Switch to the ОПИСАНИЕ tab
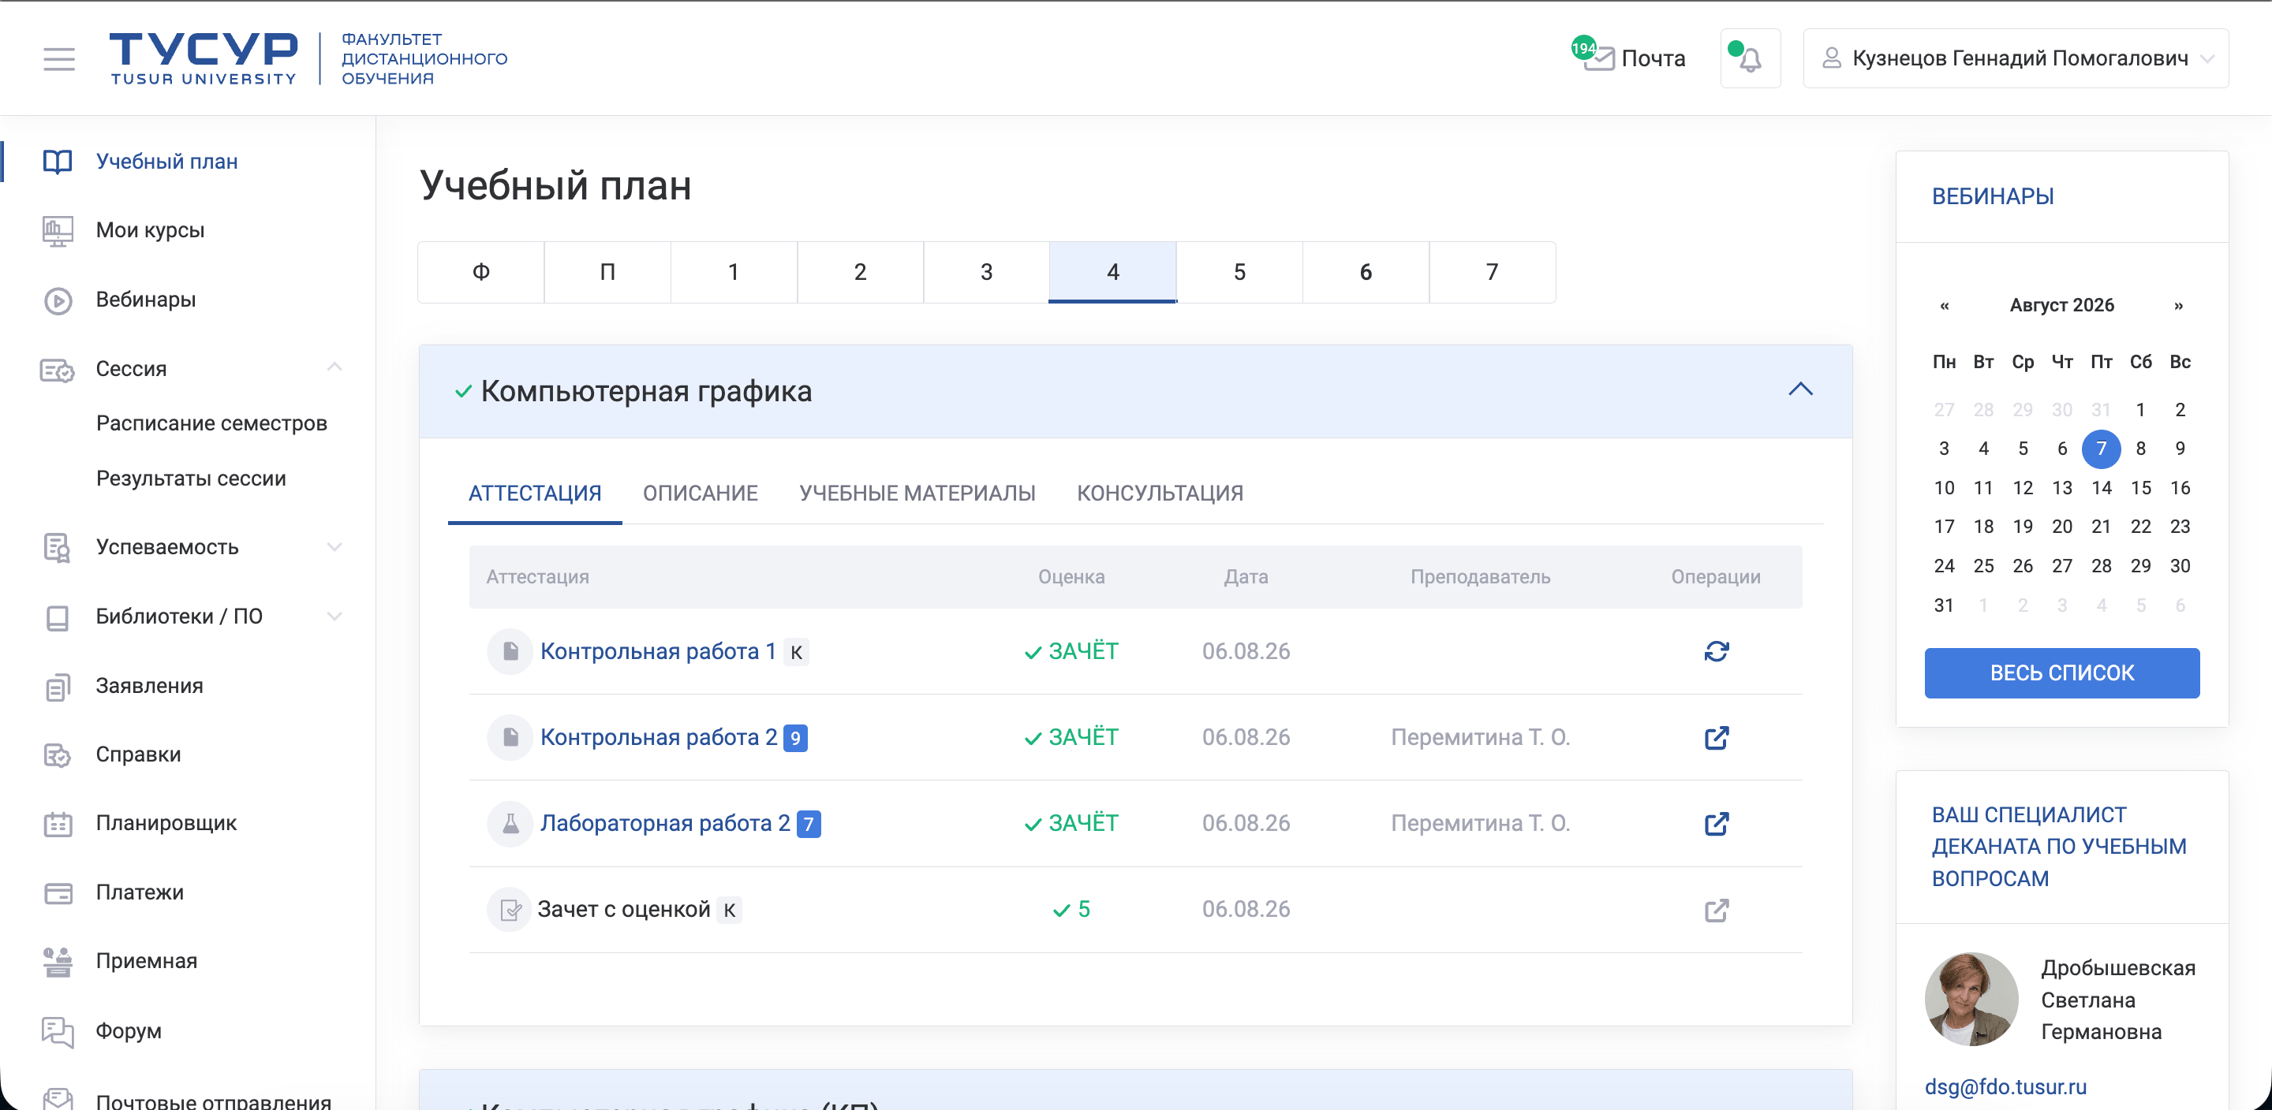The width and height of the screenshot is (2272, 1110). pyautogui.click(x=701, y=494)
